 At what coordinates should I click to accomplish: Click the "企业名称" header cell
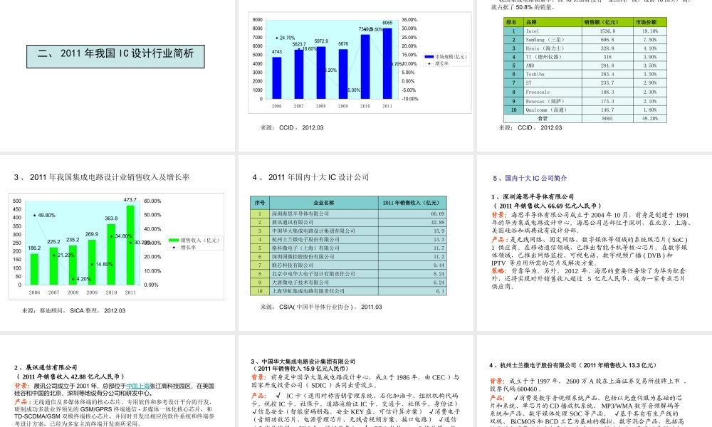coord(324,202)
